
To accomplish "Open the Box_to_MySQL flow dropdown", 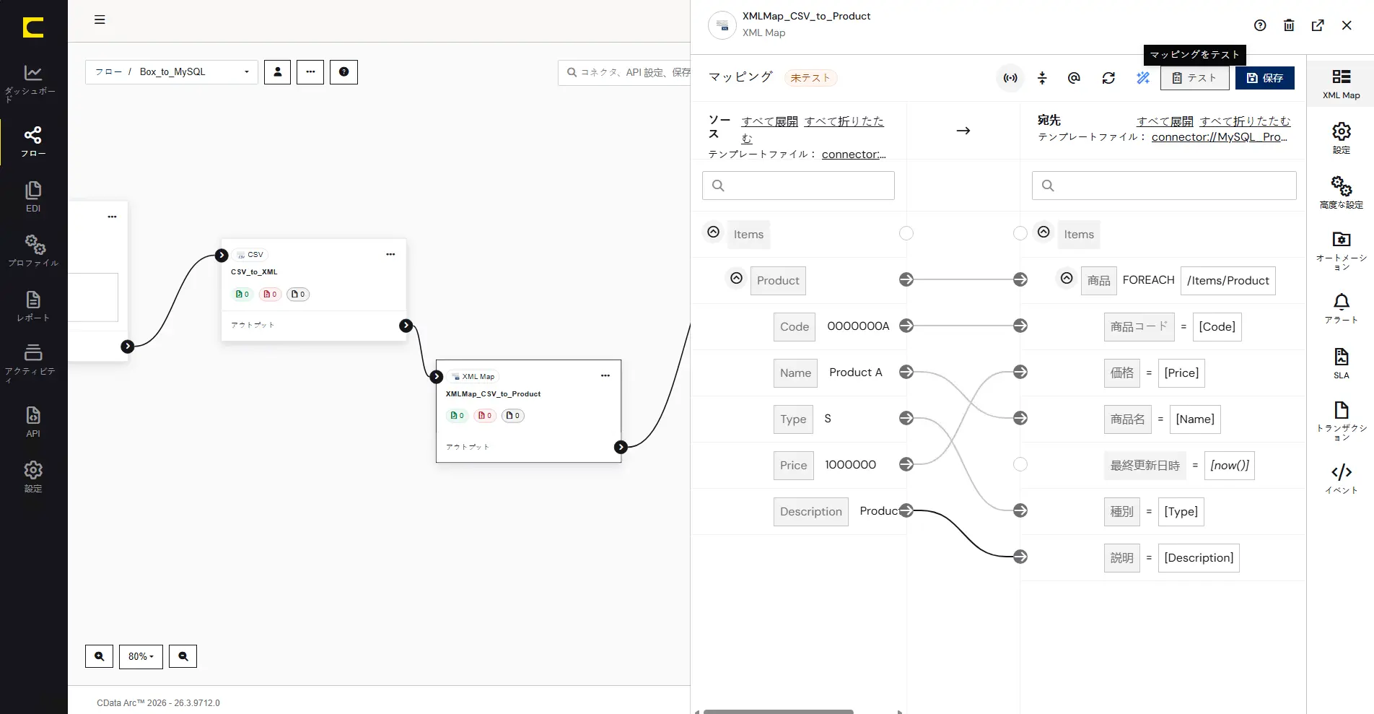I will (x=172, y=72).
